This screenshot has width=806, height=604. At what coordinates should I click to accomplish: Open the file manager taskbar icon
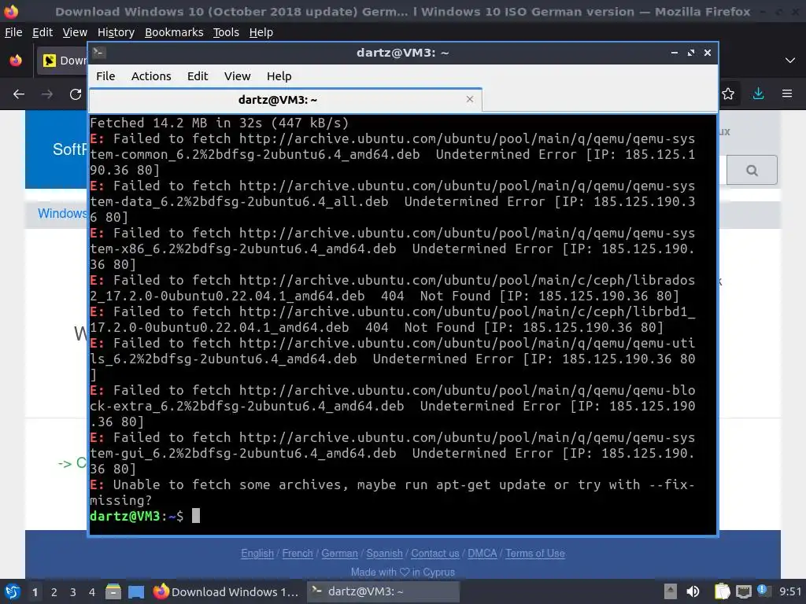113,591
